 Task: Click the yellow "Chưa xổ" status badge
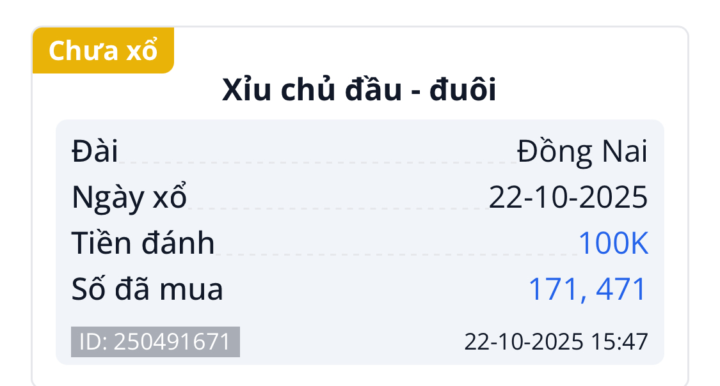(x=103, y=50)
